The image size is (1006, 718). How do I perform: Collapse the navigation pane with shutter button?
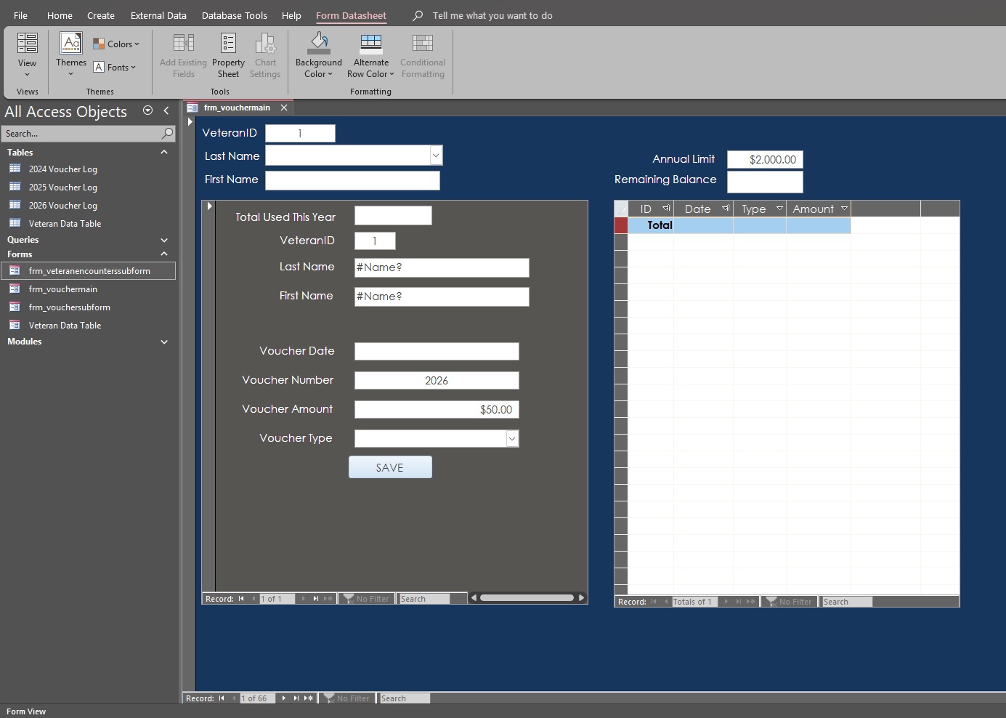tap(166, 110)
